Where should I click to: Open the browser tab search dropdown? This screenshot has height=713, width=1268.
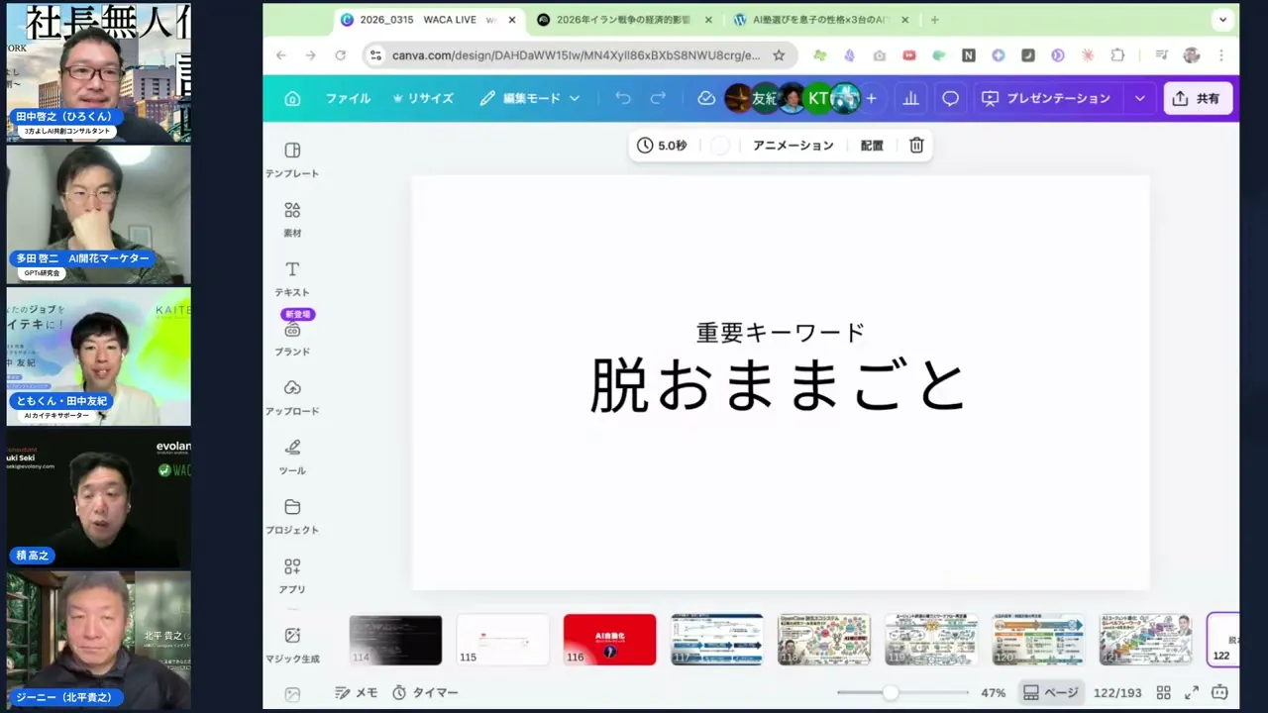click(x=1222, y=20)
